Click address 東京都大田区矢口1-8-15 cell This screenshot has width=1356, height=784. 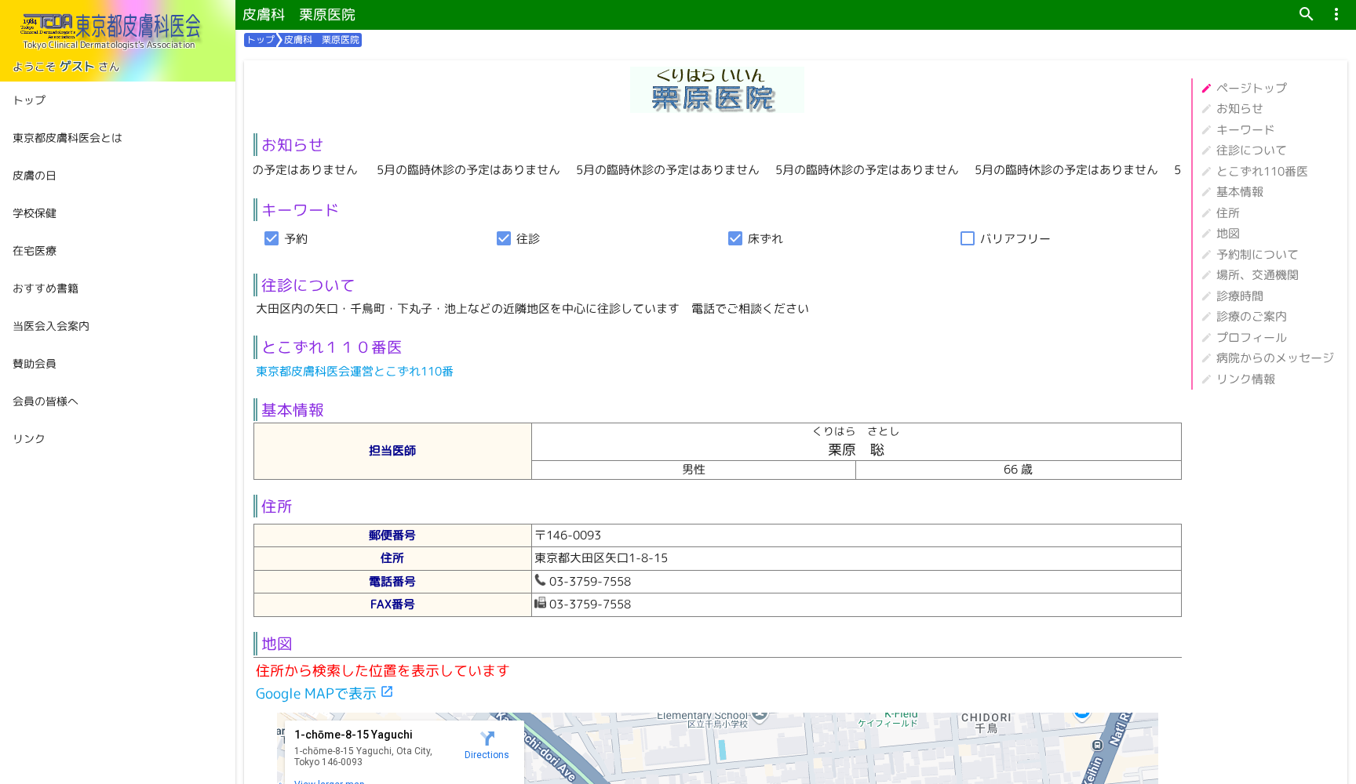[856, 558]
